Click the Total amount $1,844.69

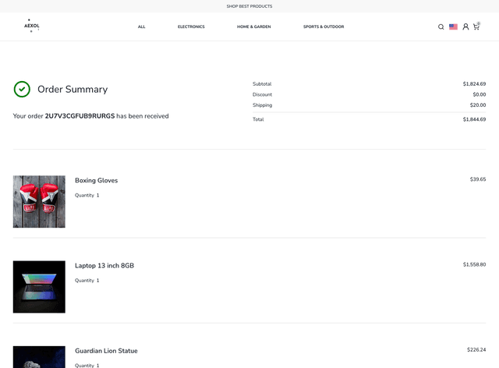[474, 119]
